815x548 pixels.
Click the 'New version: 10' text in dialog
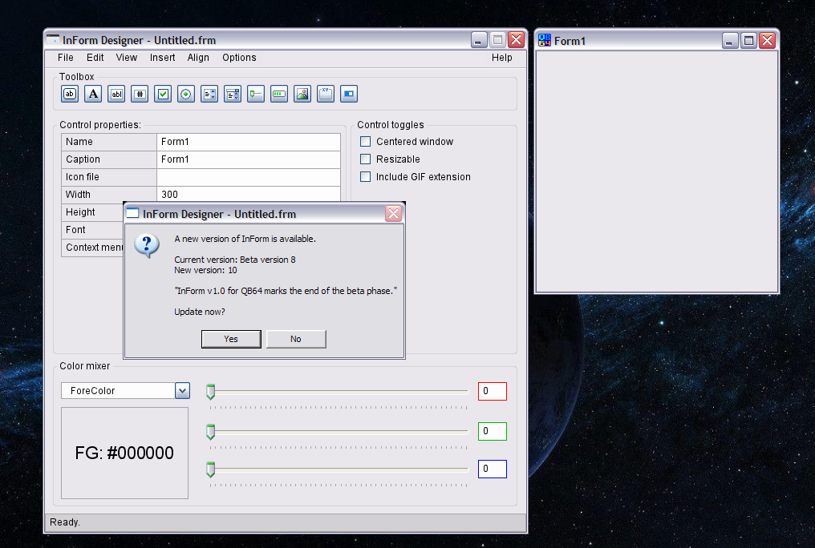[x=205, y=270]
